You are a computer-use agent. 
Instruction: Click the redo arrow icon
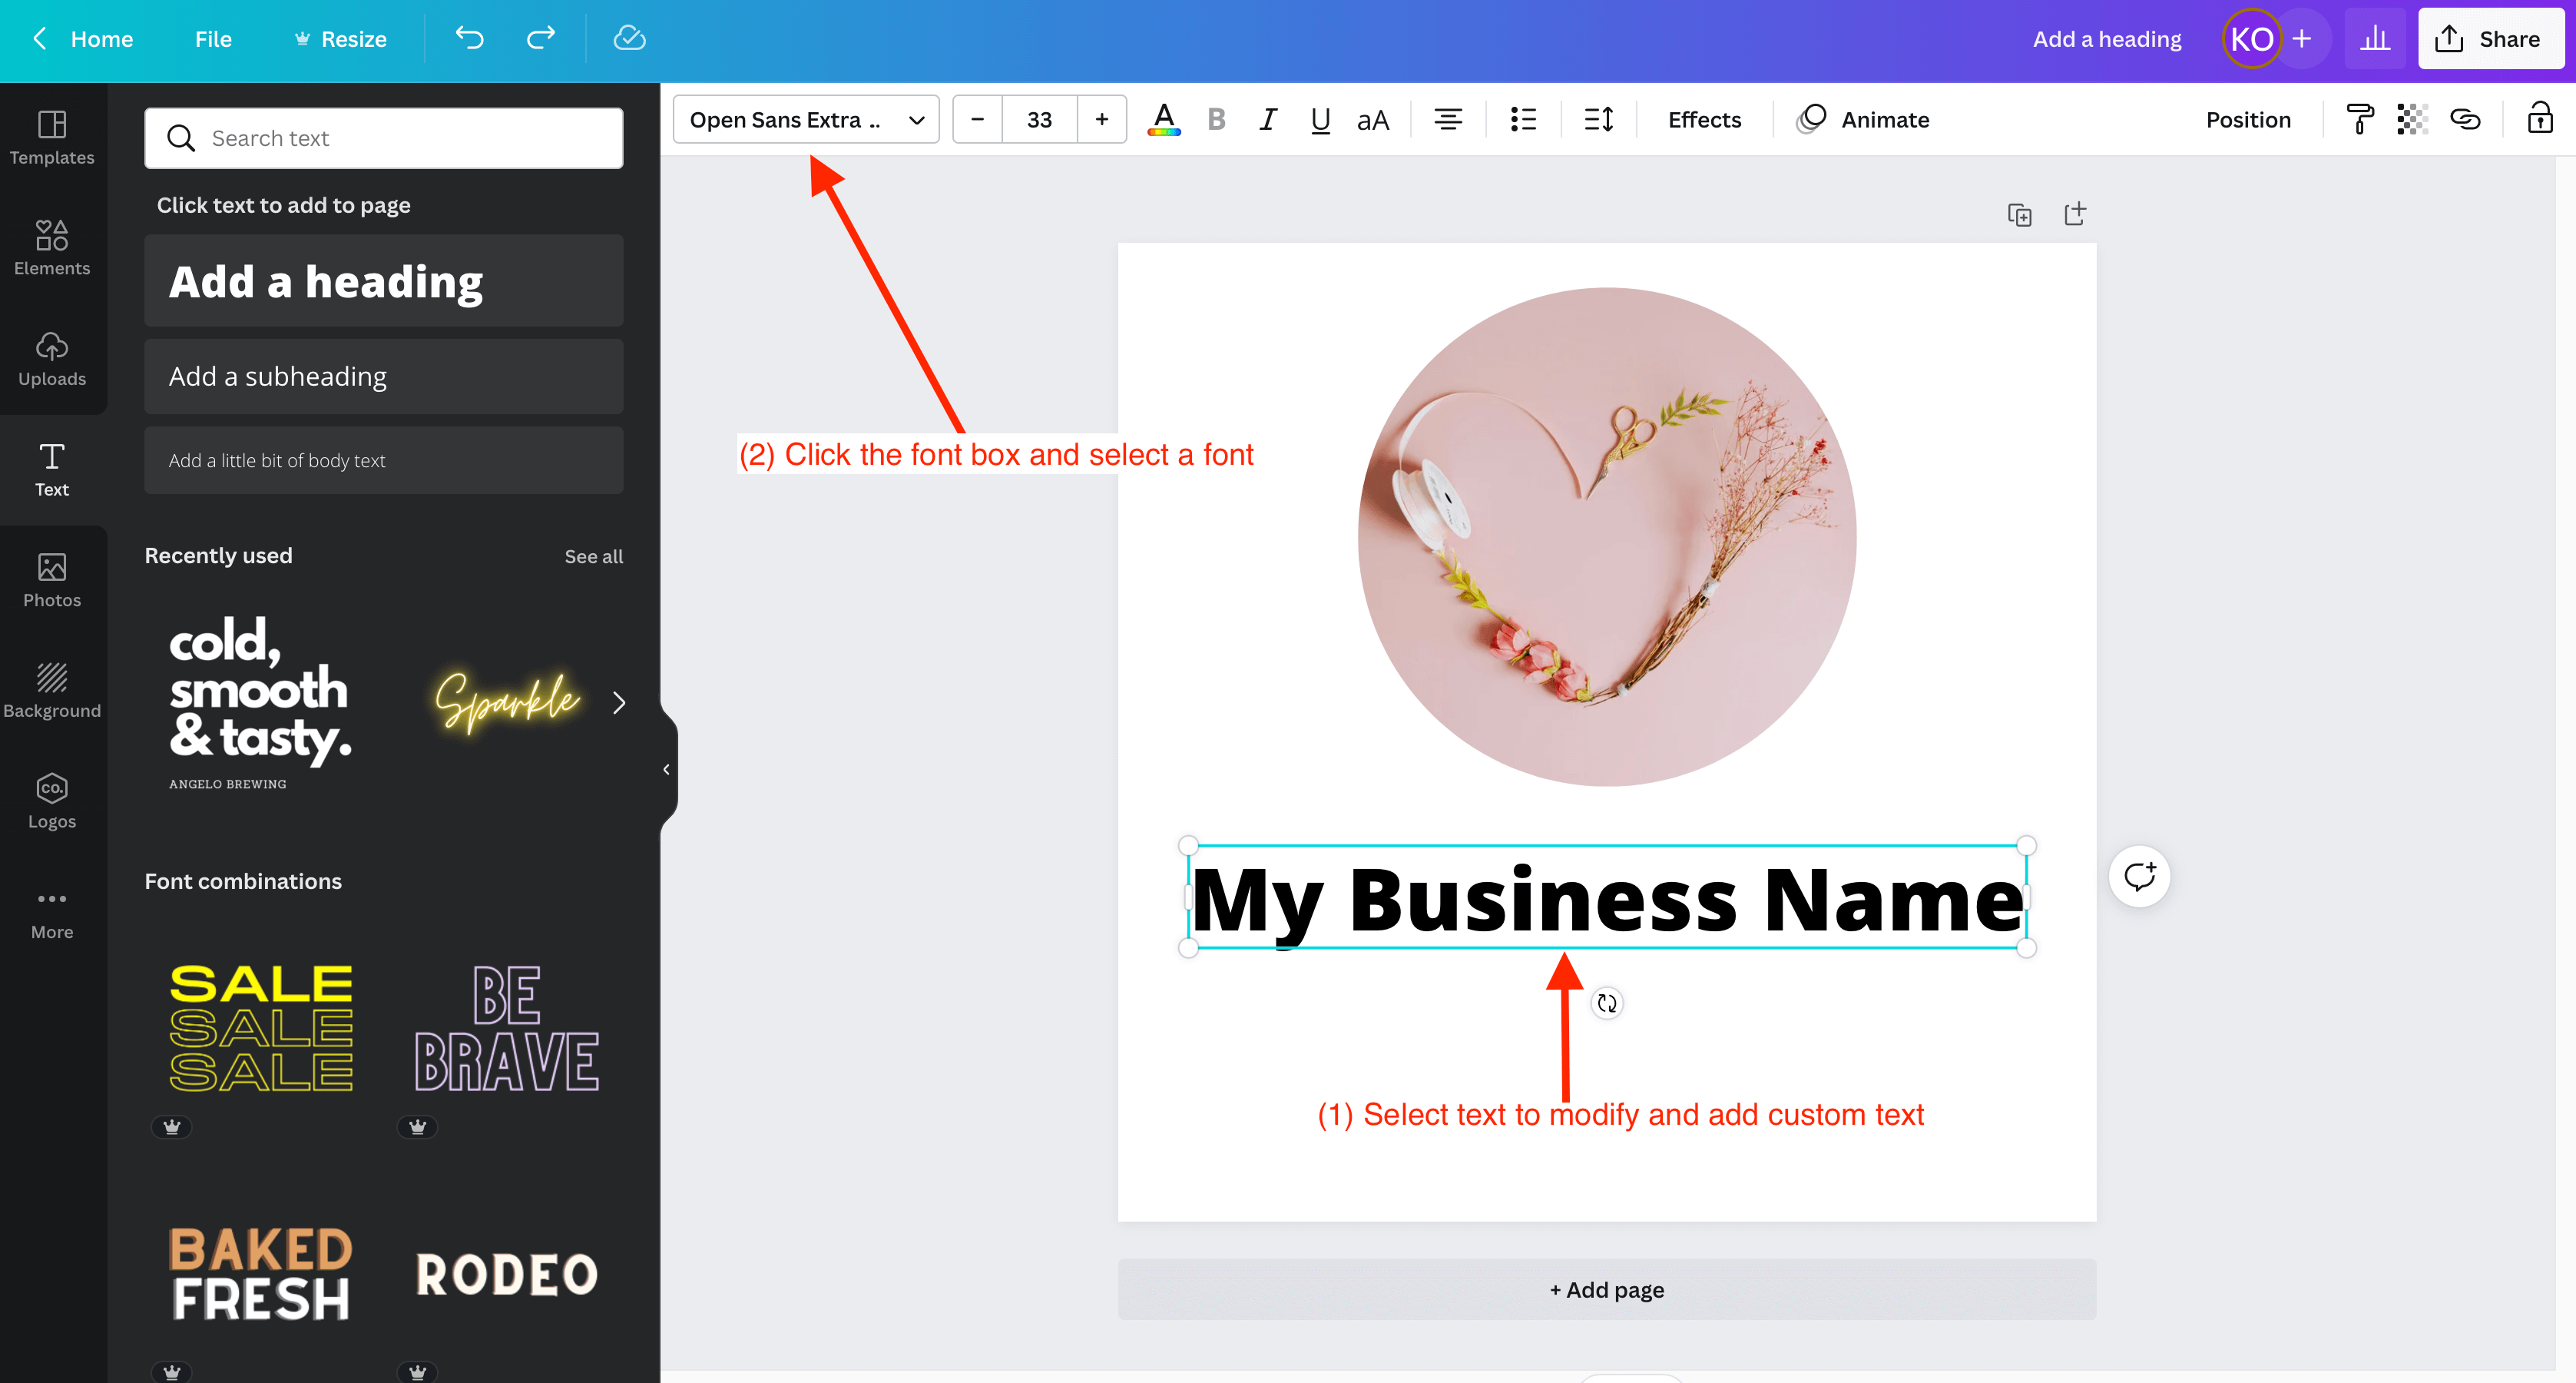click(541, 39)
